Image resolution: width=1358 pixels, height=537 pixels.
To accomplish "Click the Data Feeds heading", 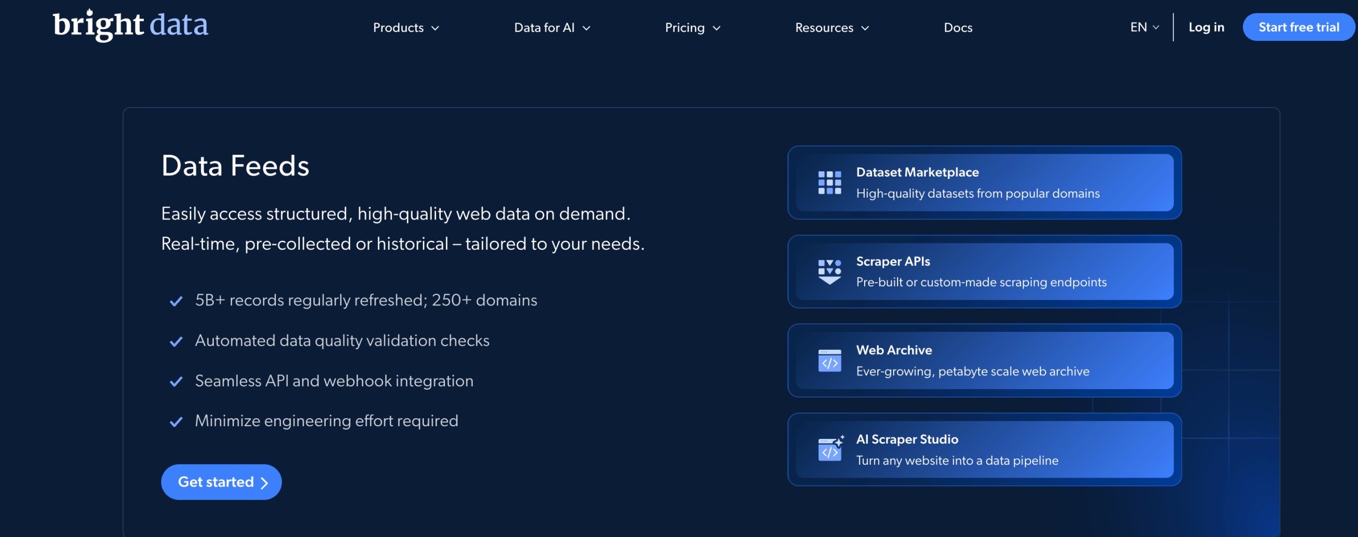I will (x=235, y=166).
